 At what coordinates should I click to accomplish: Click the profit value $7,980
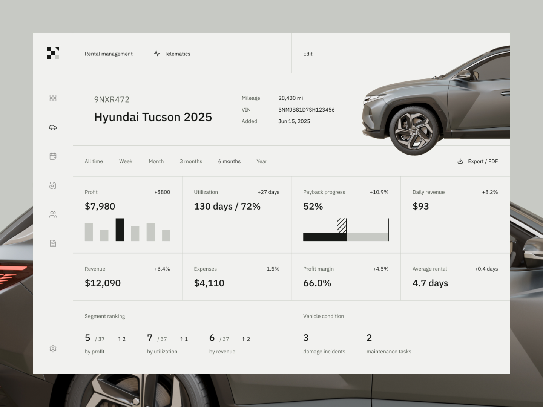100,206
